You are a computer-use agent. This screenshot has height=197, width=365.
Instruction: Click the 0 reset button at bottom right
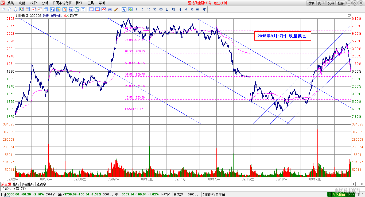coord(362,184)
